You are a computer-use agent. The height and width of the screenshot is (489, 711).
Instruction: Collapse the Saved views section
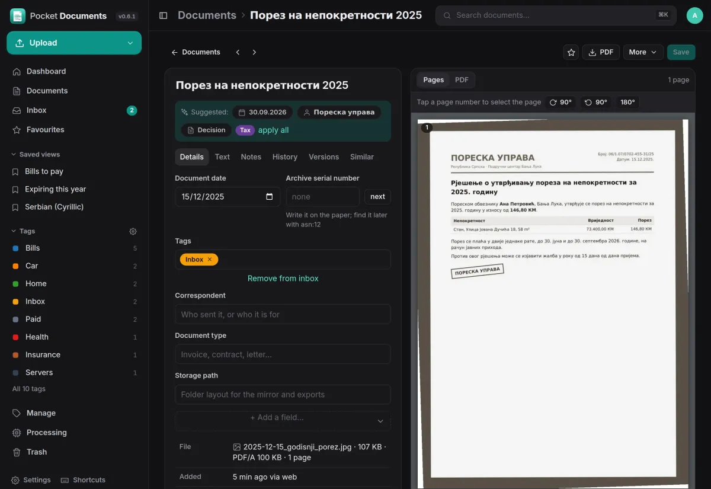pos(36,154)
